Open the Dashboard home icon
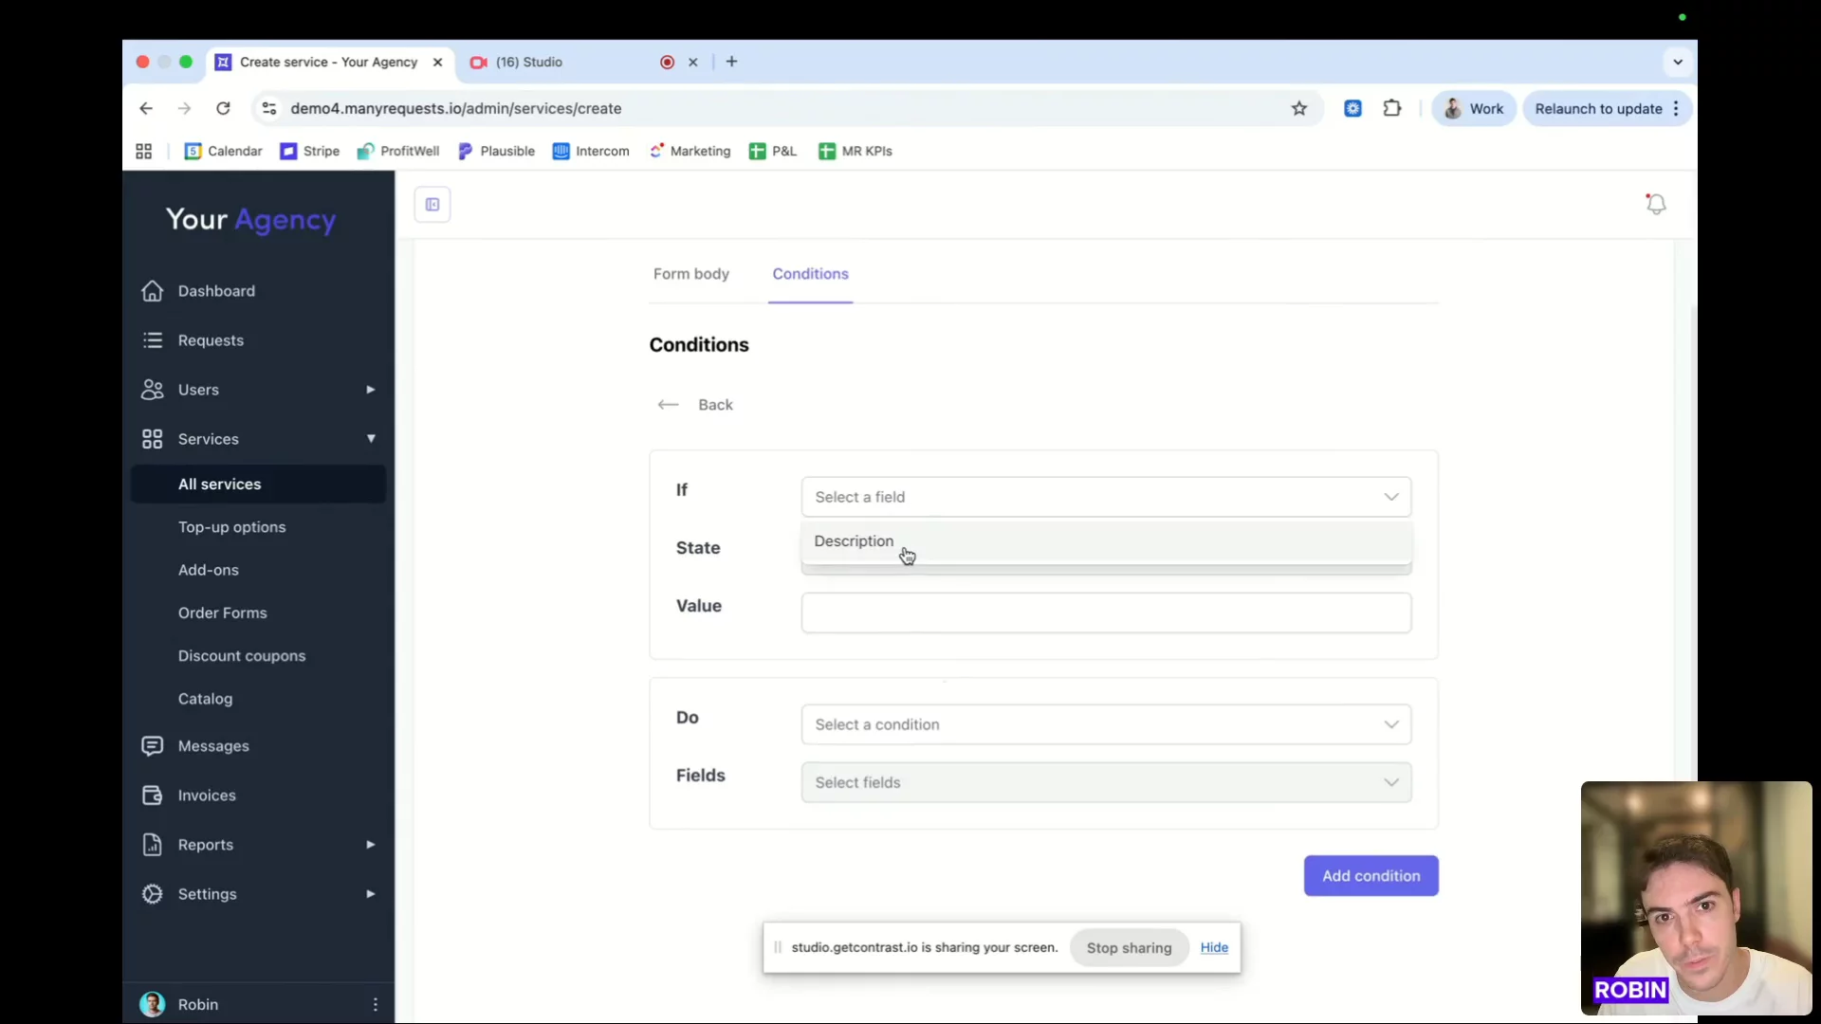Image resolution: width=1821 pixels, height=1024 pixels. click(153, 291)
